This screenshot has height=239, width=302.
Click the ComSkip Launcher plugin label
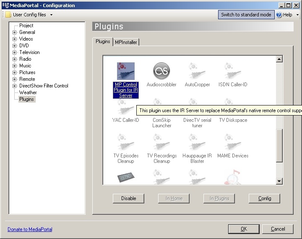(x=161, y=123)
